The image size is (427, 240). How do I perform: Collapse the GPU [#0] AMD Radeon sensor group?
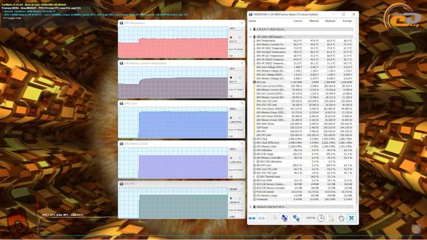tap(250, 37)
